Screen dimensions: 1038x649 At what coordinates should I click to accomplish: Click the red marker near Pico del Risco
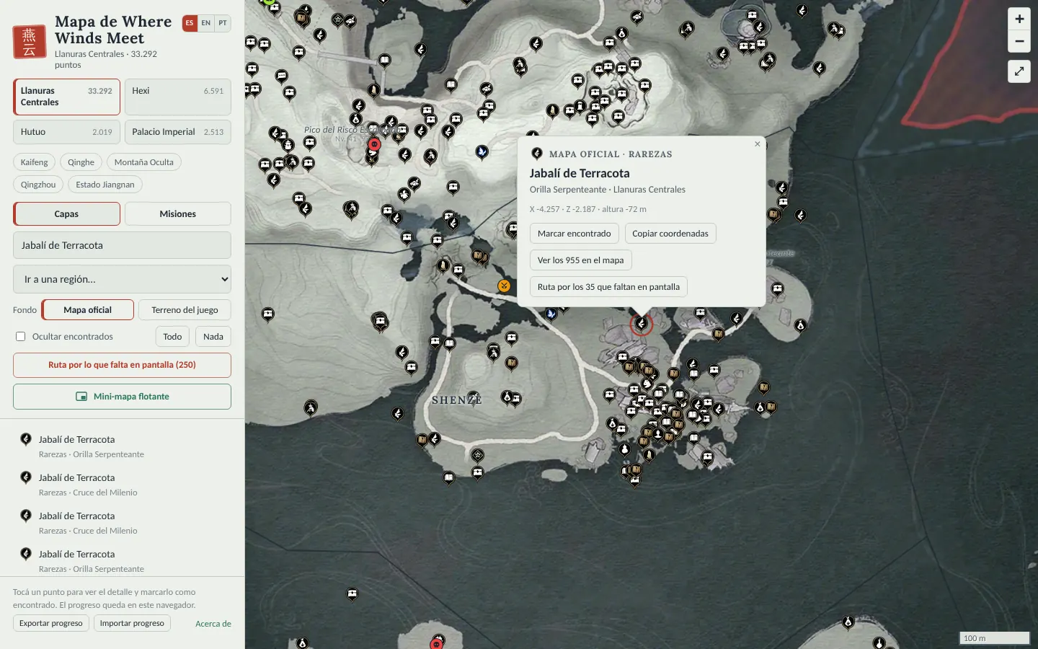374,144
